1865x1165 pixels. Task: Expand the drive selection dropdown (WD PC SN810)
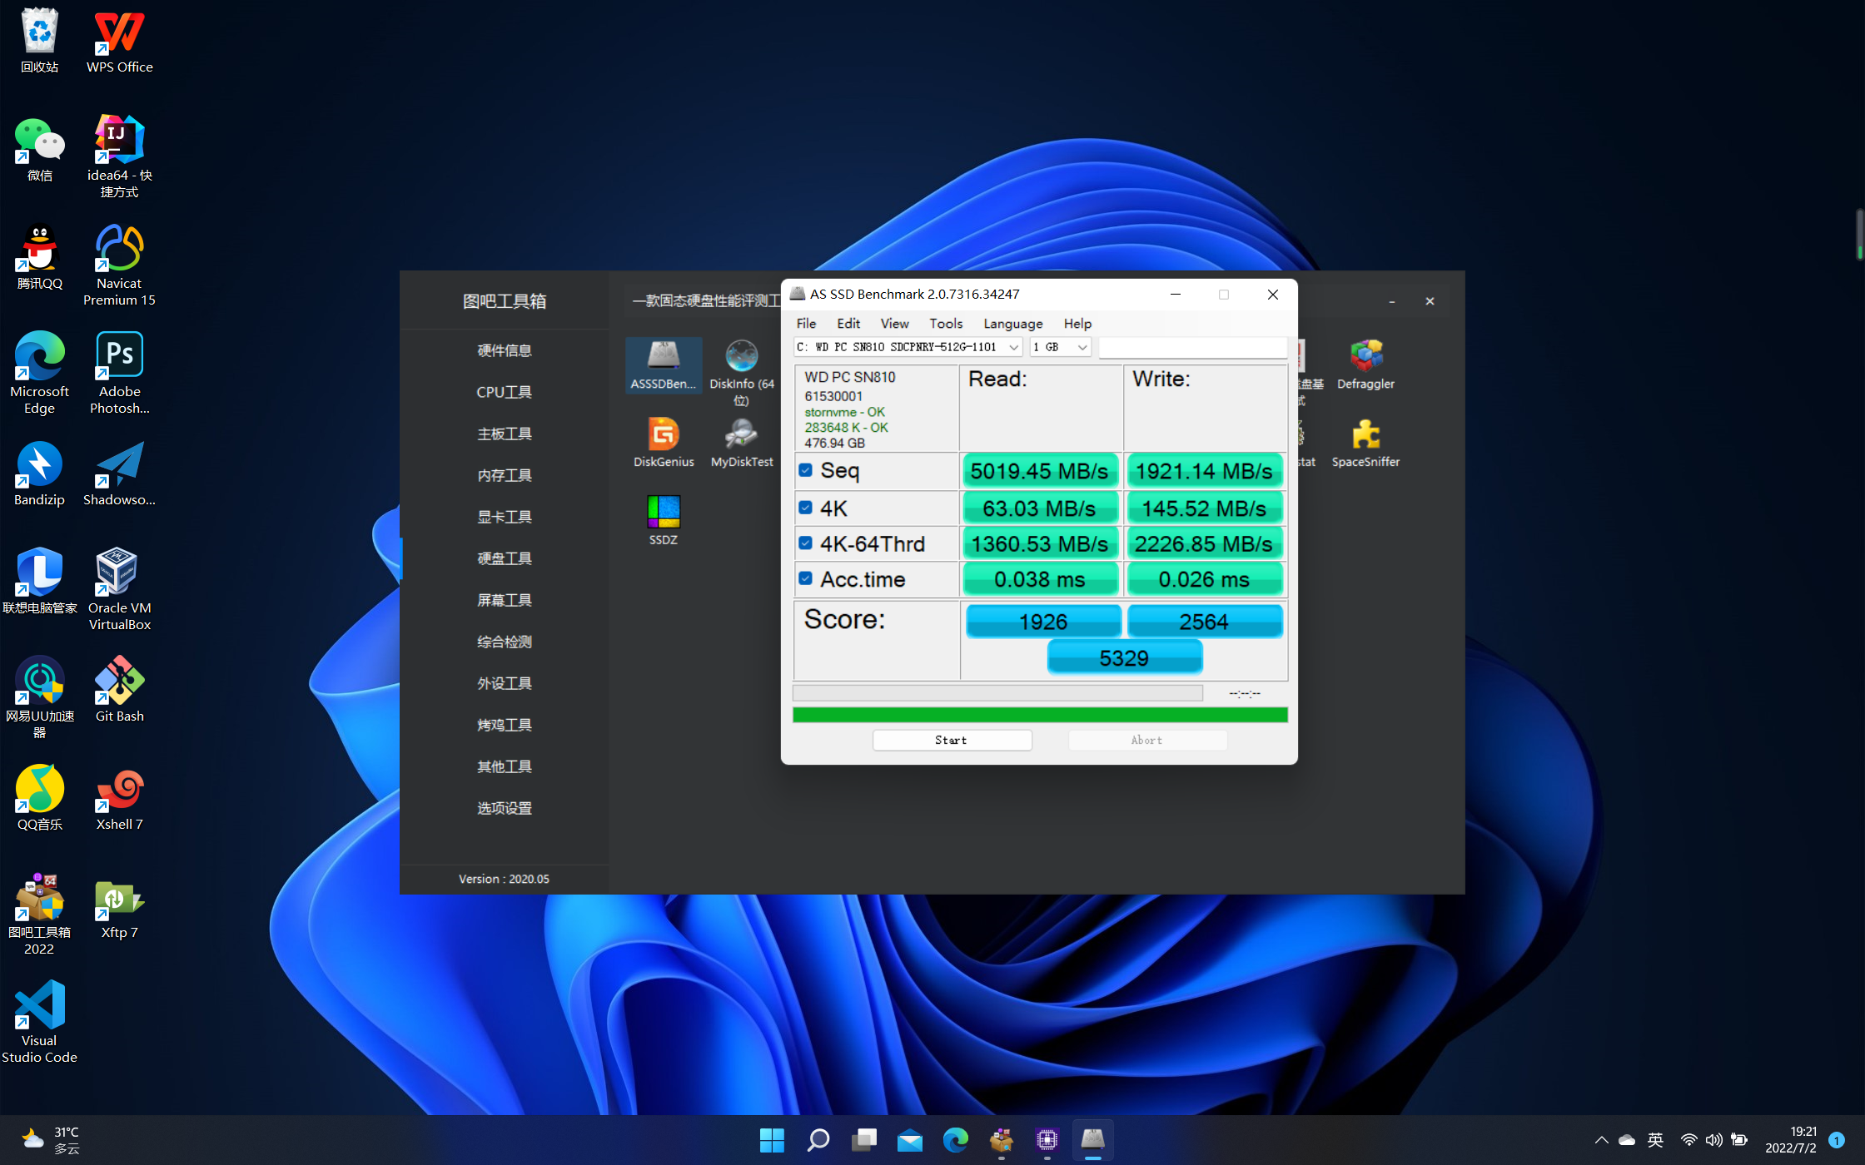908,347
